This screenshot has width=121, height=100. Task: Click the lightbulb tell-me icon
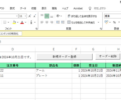90,8
